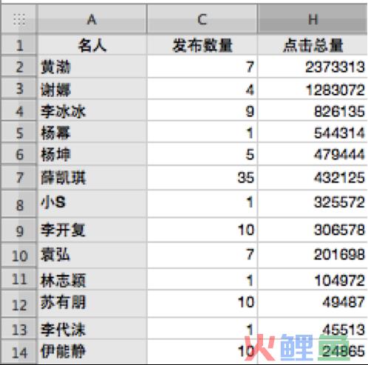Image resolution: width=368 pixels, height=365 pixels.
Task: Select the 林志颖 name cell
Action: 92,279
